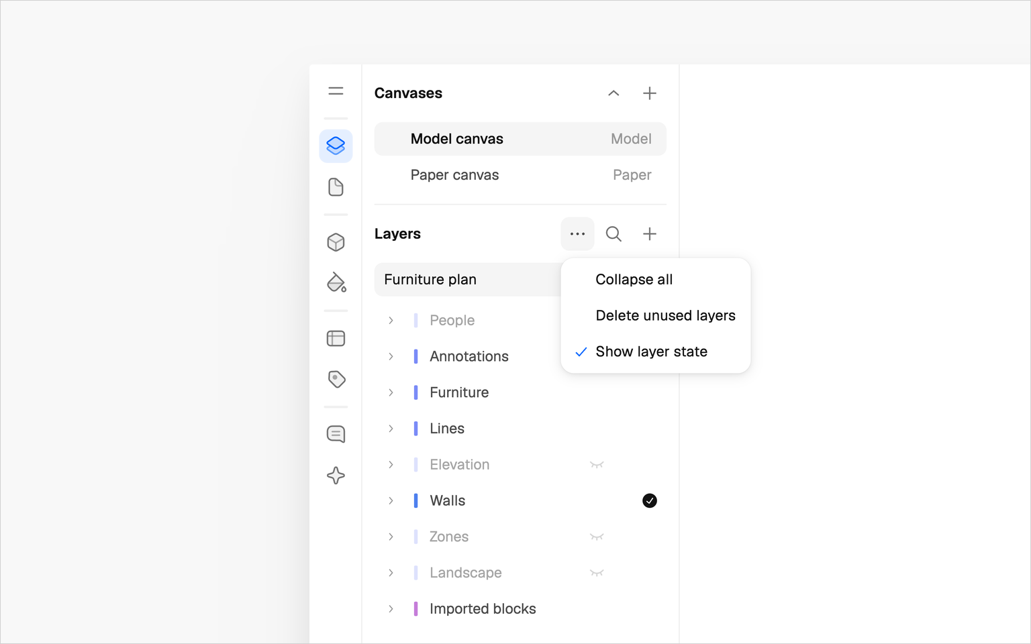Select the Zones layer name
1031x644 pixels.
[x=449, y=537]
